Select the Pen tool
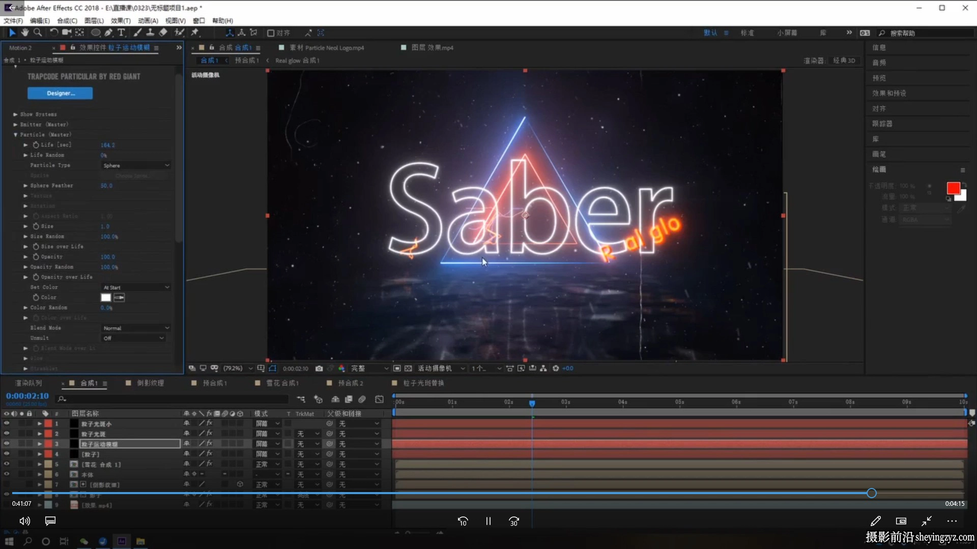Screen dimensions: 977x549 (108, 33)
